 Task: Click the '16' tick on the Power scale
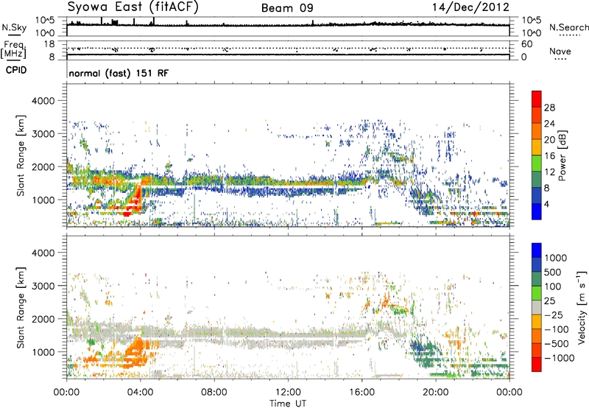(x=549, y=156)
